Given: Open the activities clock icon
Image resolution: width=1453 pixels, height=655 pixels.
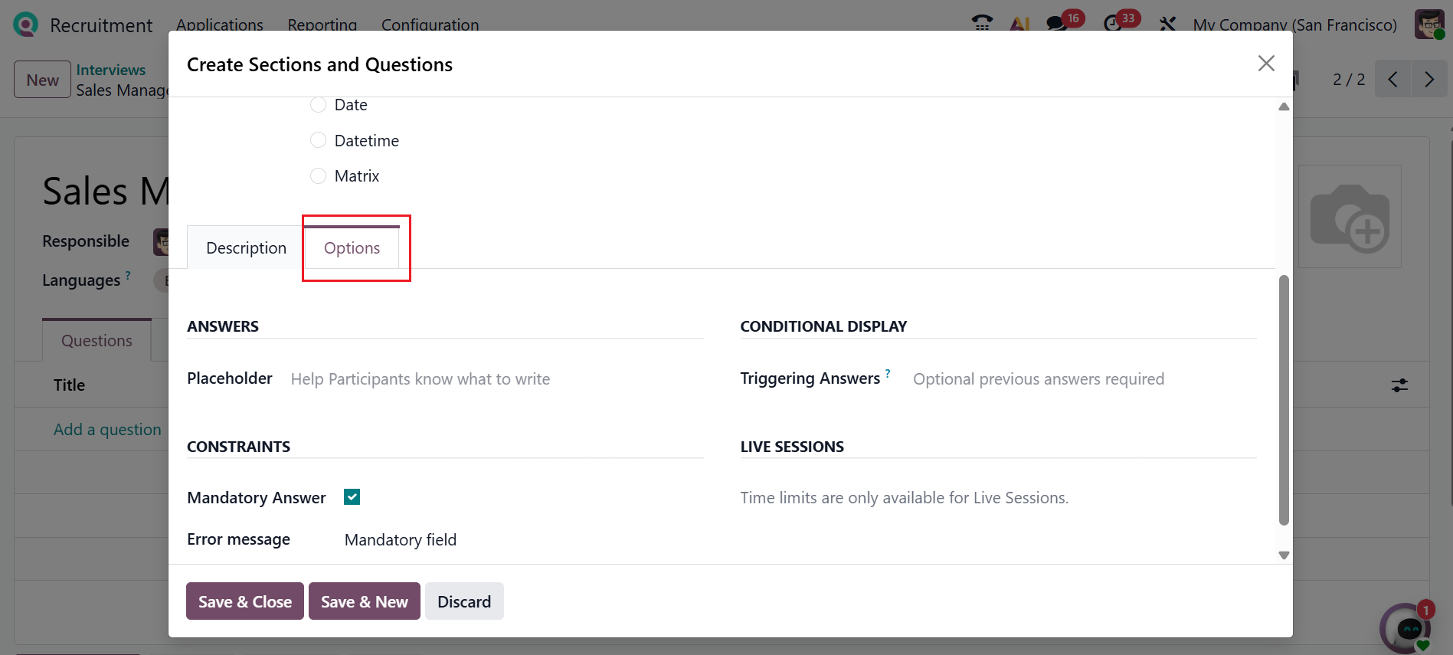Looking at the screenshot, I should tap(1113, 23).
